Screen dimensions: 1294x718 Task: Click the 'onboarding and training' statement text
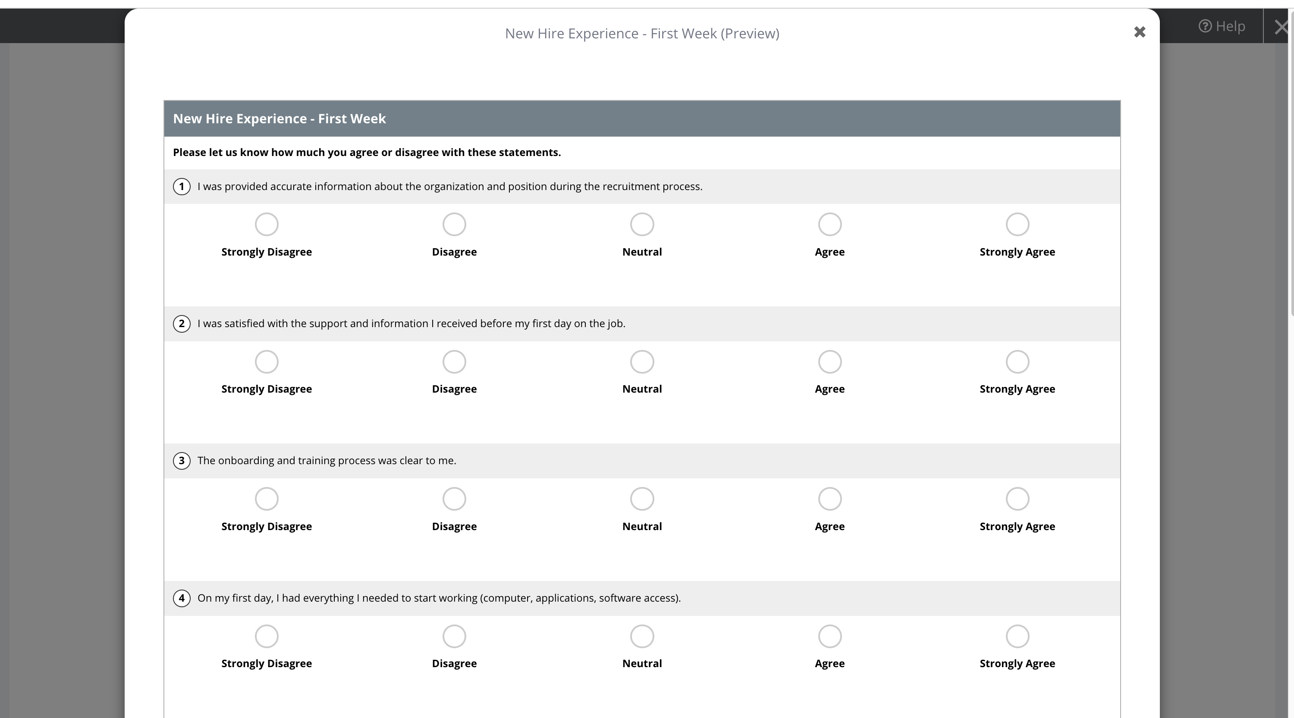click(x=327, y=461)
